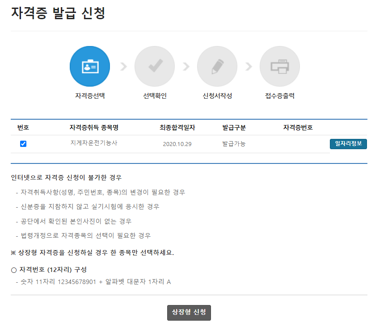Click the 자격증취득 종목명 column header
Image resolution: width=371 pixels, height=326 pixels.
tap(94, 128)
